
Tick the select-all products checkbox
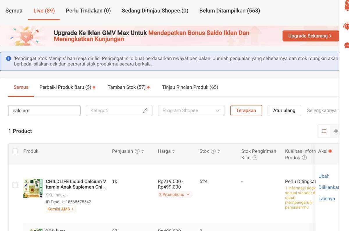(x=15, y=151)
